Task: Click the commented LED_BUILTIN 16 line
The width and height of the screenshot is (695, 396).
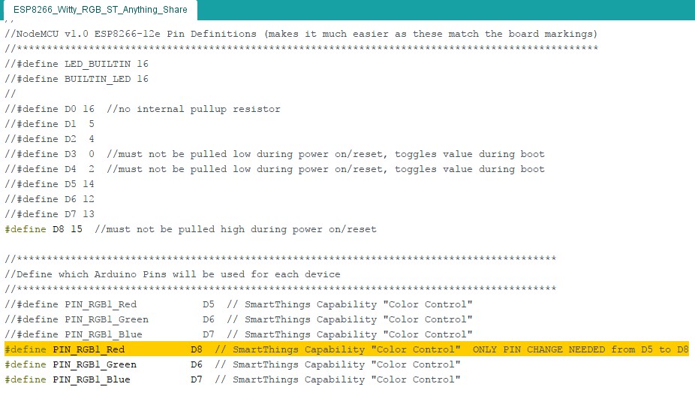Action: click(x=77, y=64)
